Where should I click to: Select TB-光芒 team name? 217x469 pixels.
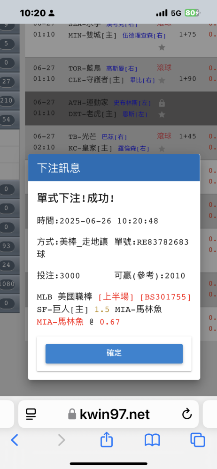point(82,136)
